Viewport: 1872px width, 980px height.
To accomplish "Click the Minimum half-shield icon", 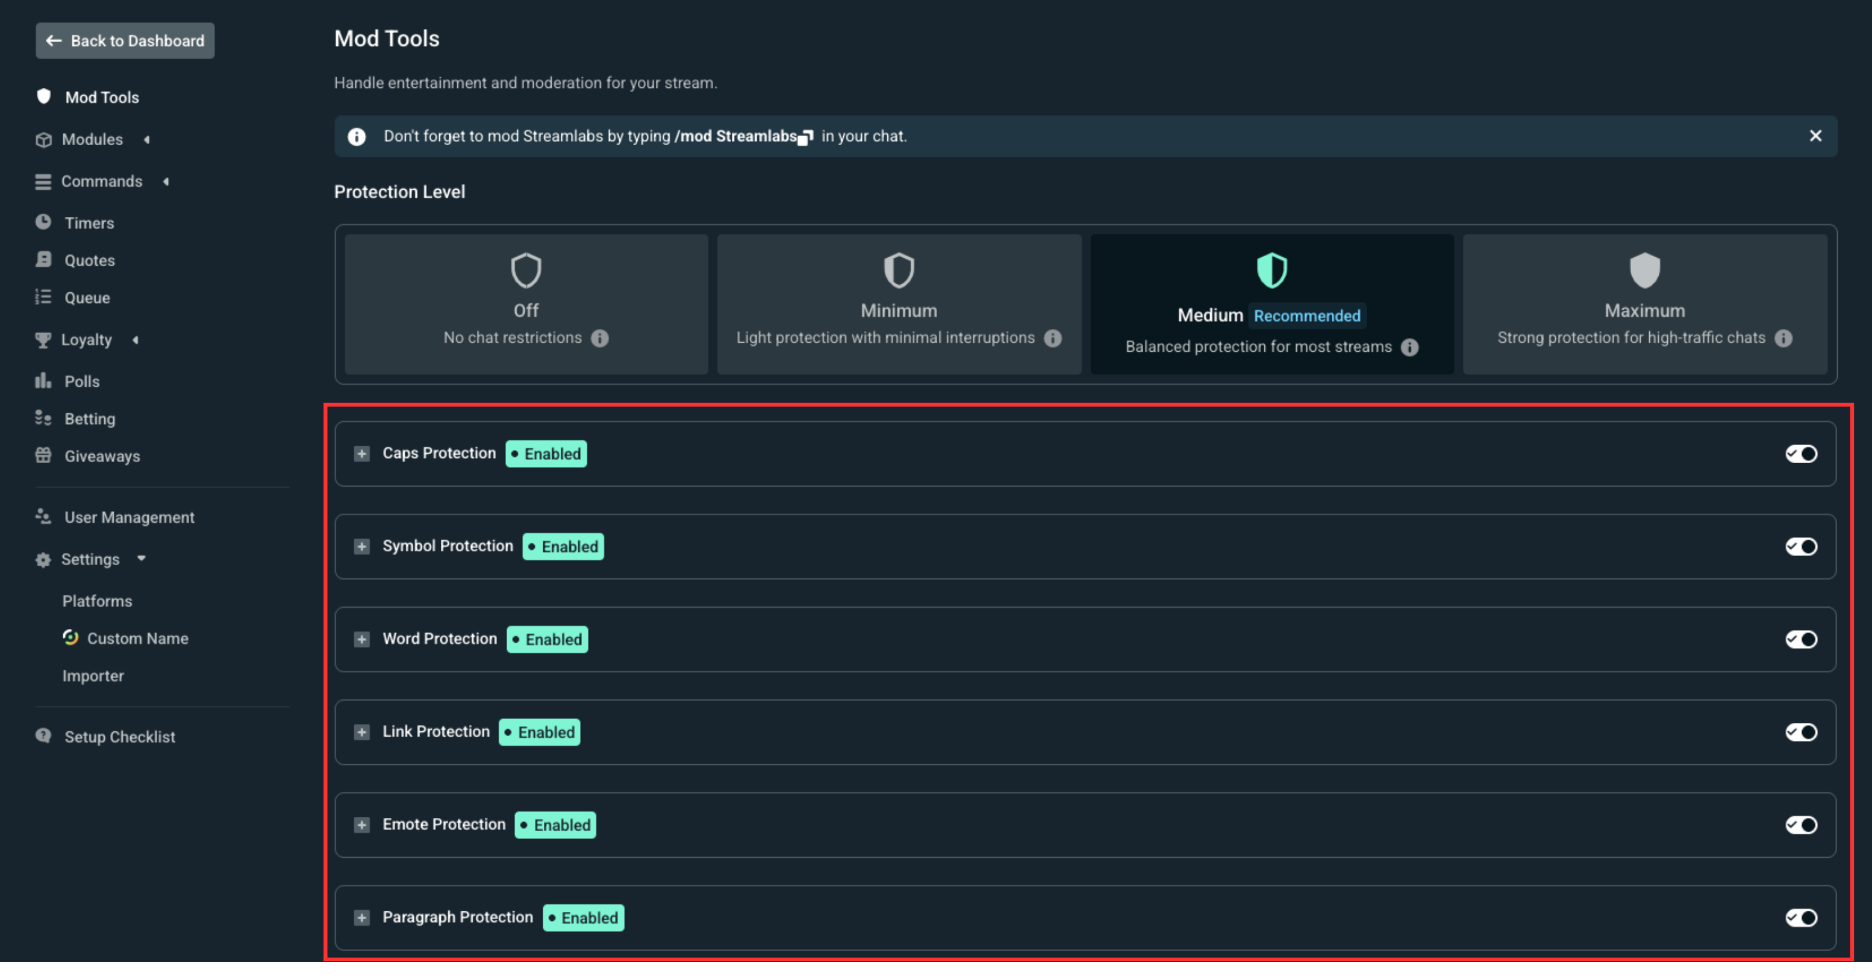I will point(899,270).
